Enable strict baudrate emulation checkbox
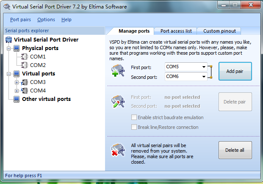Image resolution: width=263 pixels, height=184 pixels. [x=134, y=117]
